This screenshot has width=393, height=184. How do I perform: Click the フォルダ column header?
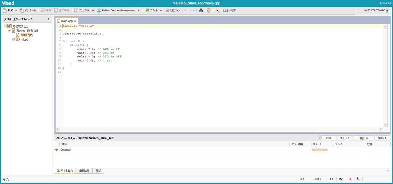point(348,144)
